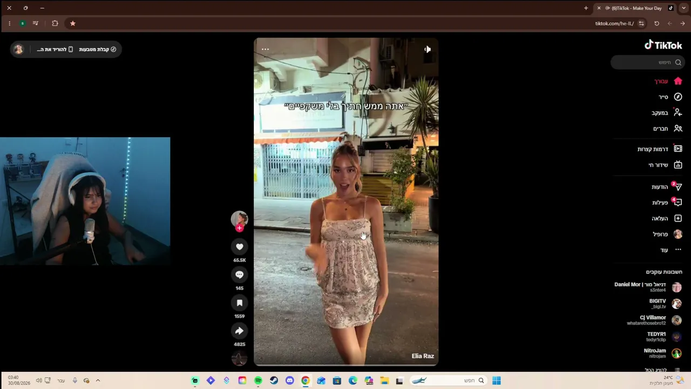Open Chrome from the taskbar

305,380
